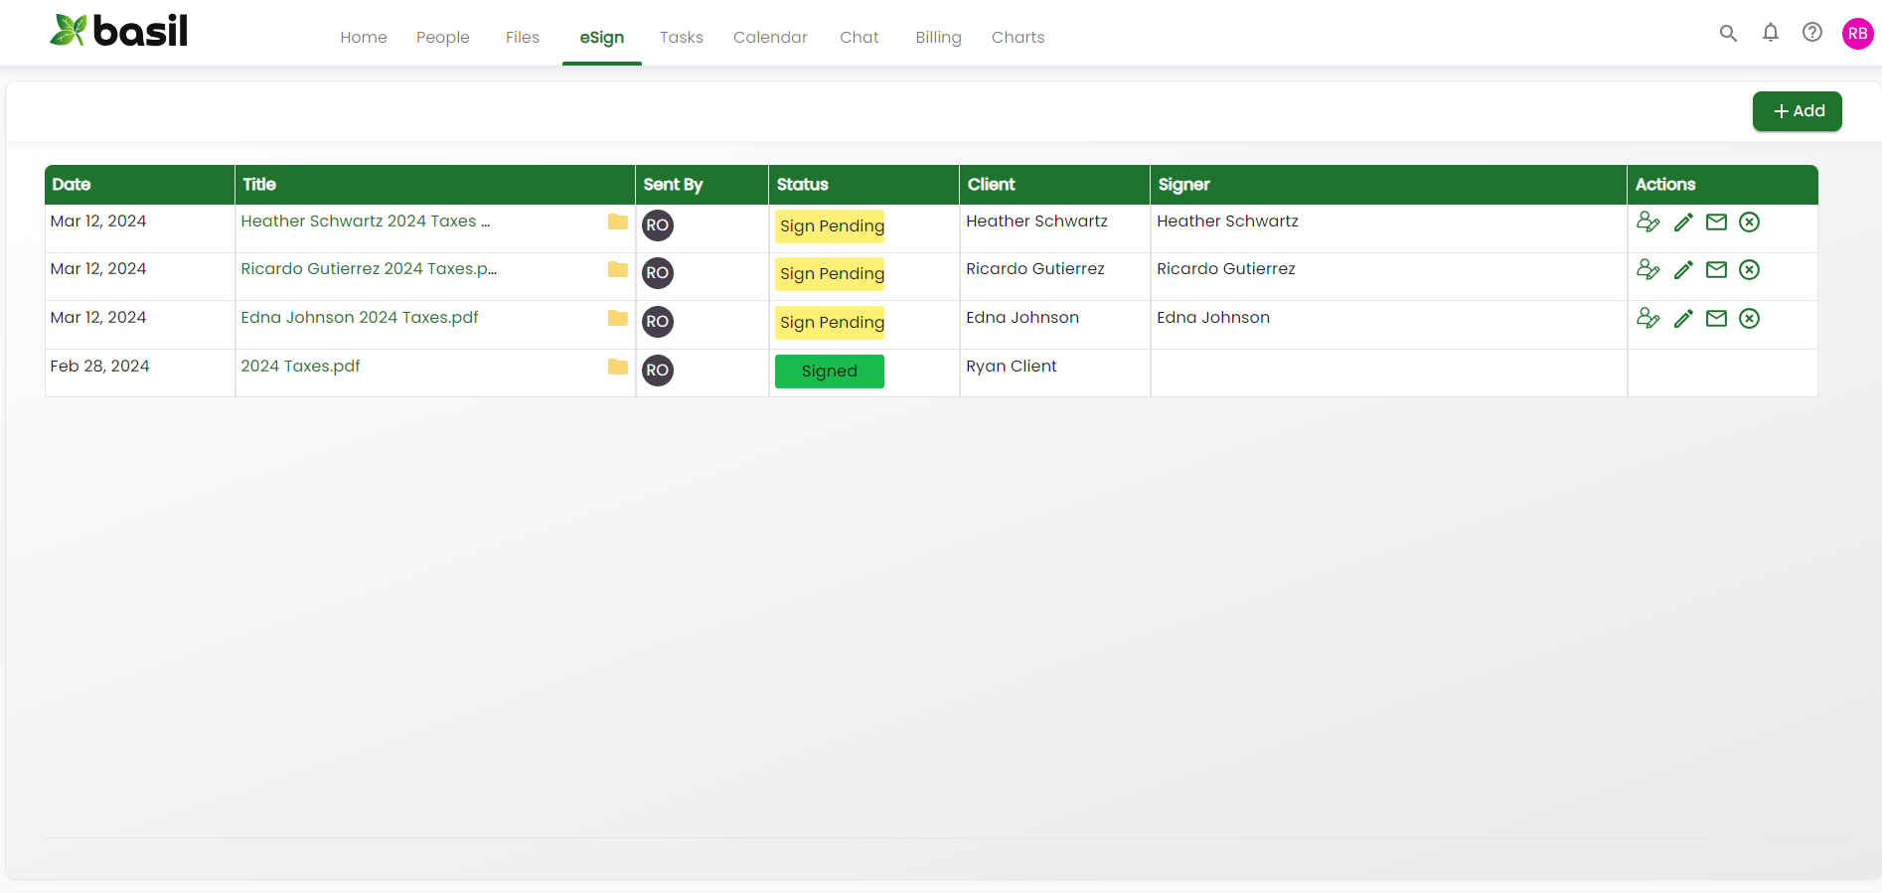Cancel Heather Schwartz signature request
This screenshot has height=893, width=1882.
1749,223
